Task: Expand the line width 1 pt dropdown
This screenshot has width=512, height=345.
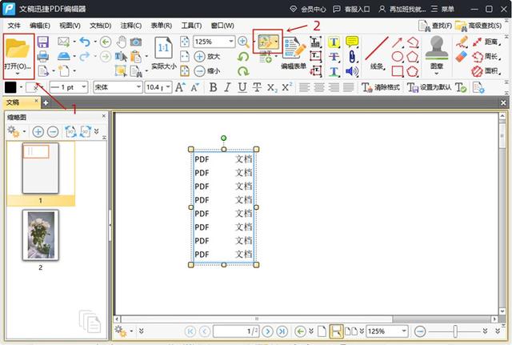Action: [84, 87]
